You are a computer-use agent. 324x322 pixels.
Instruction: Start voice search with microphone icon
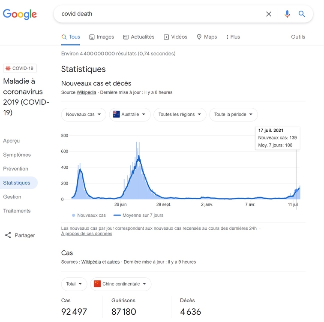287,14
